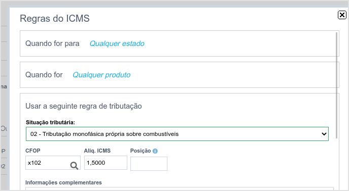Click the Qualquer produto link
This screenshot has width=349, height=191.
(101, 75)
